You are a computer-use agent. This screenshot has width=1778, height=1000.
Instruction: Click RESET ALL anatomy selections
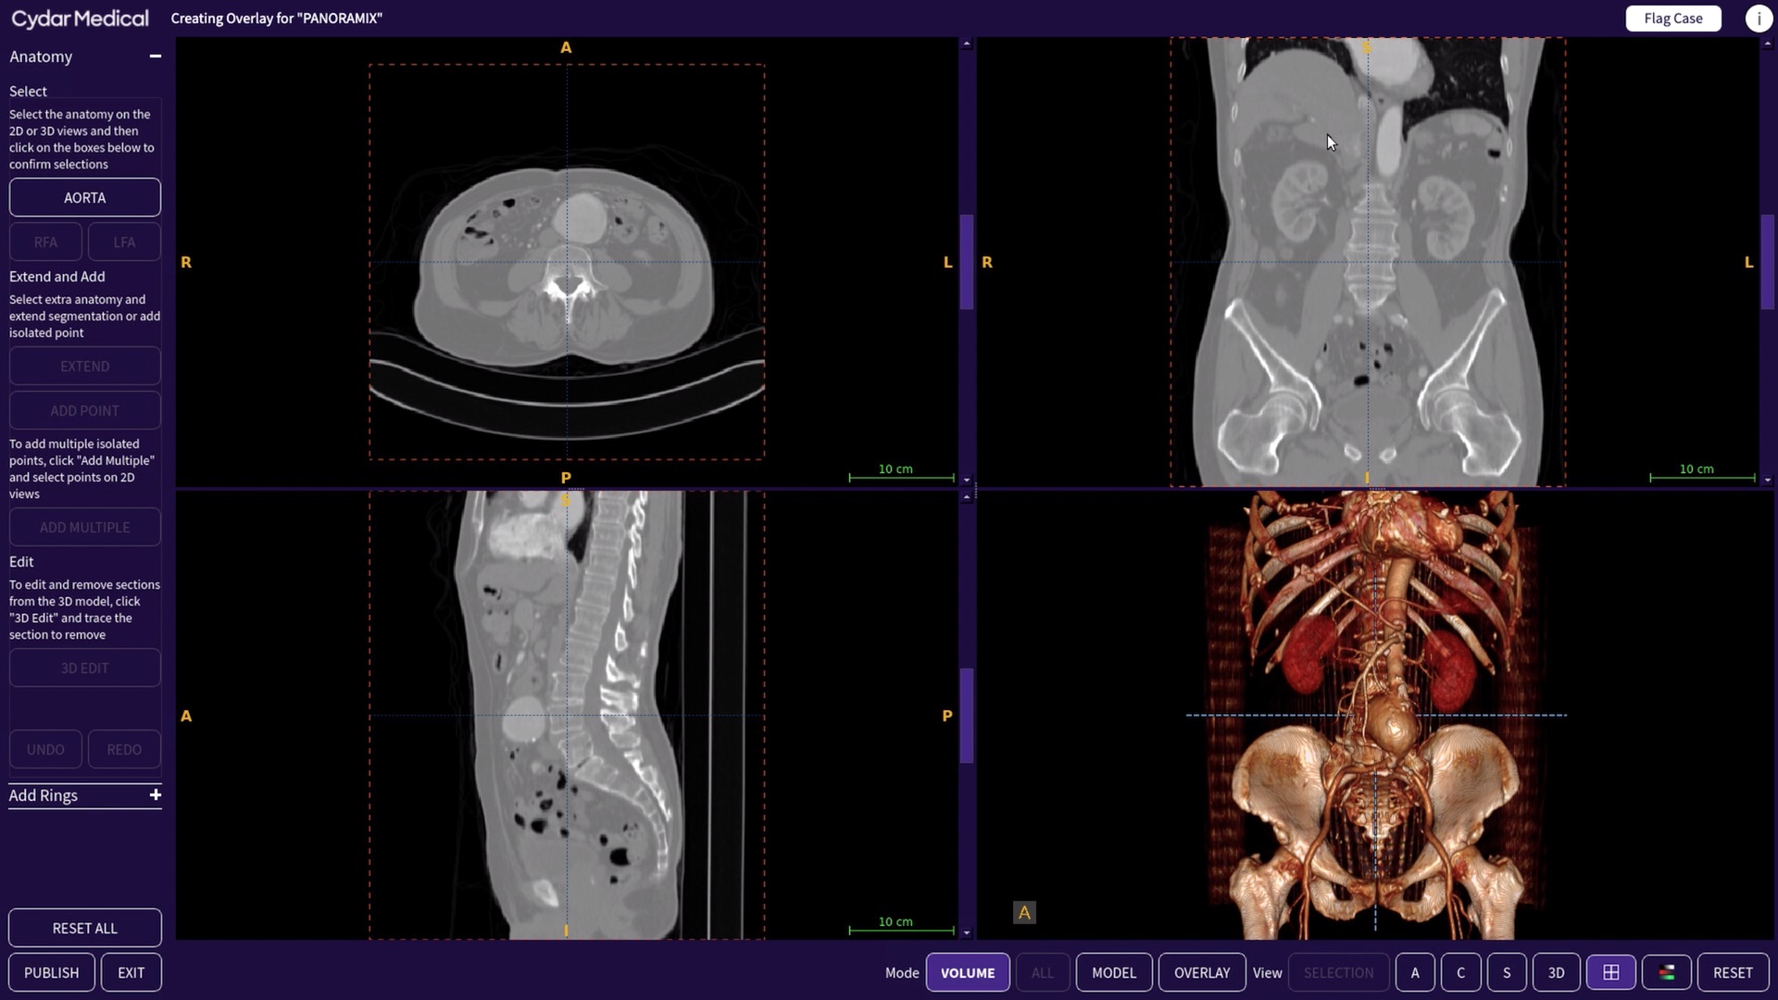[84, 928]
